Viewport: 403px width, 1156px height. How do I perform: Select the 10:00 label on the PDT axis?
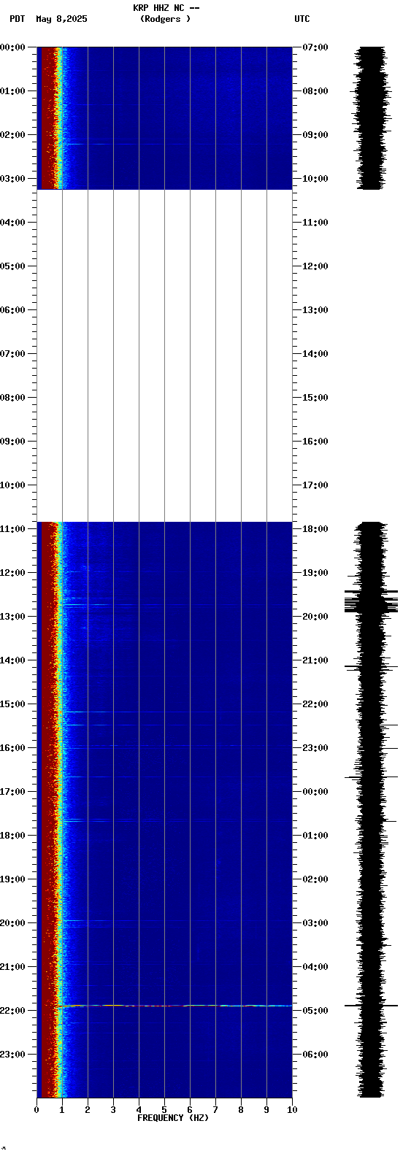click(x=13, y=485)
